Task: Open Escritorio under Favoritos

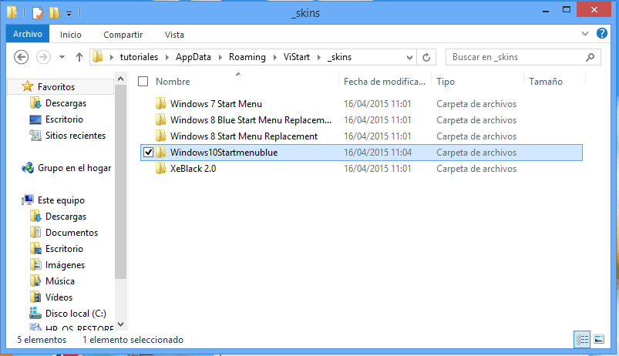Action: click(64, 119)
